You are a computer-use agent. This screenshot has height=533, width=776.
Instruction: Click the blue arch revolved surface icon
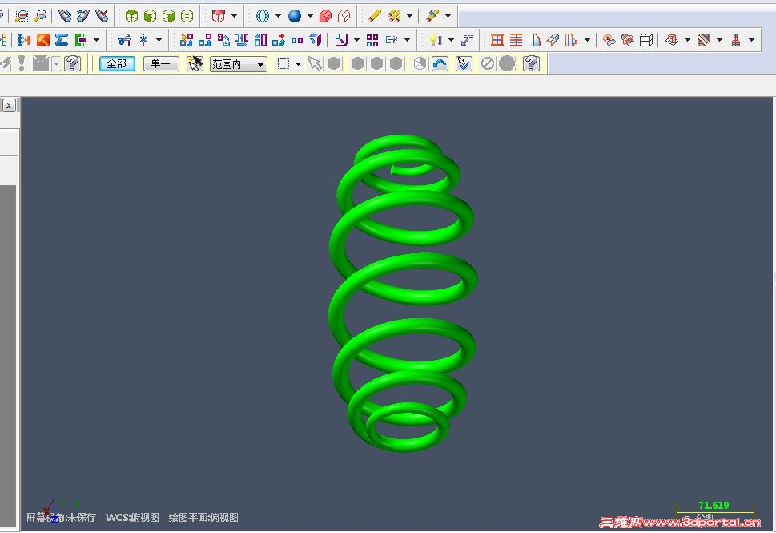[x=535, y=40]
